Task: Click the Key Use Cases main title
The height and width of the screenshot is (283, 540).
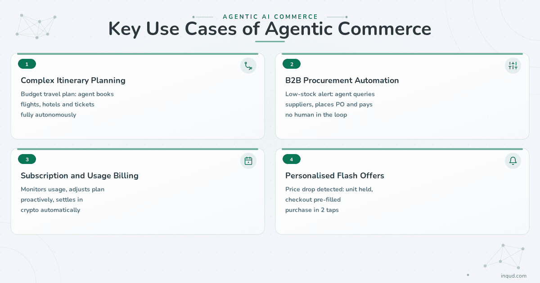Action: pos(270,29)
